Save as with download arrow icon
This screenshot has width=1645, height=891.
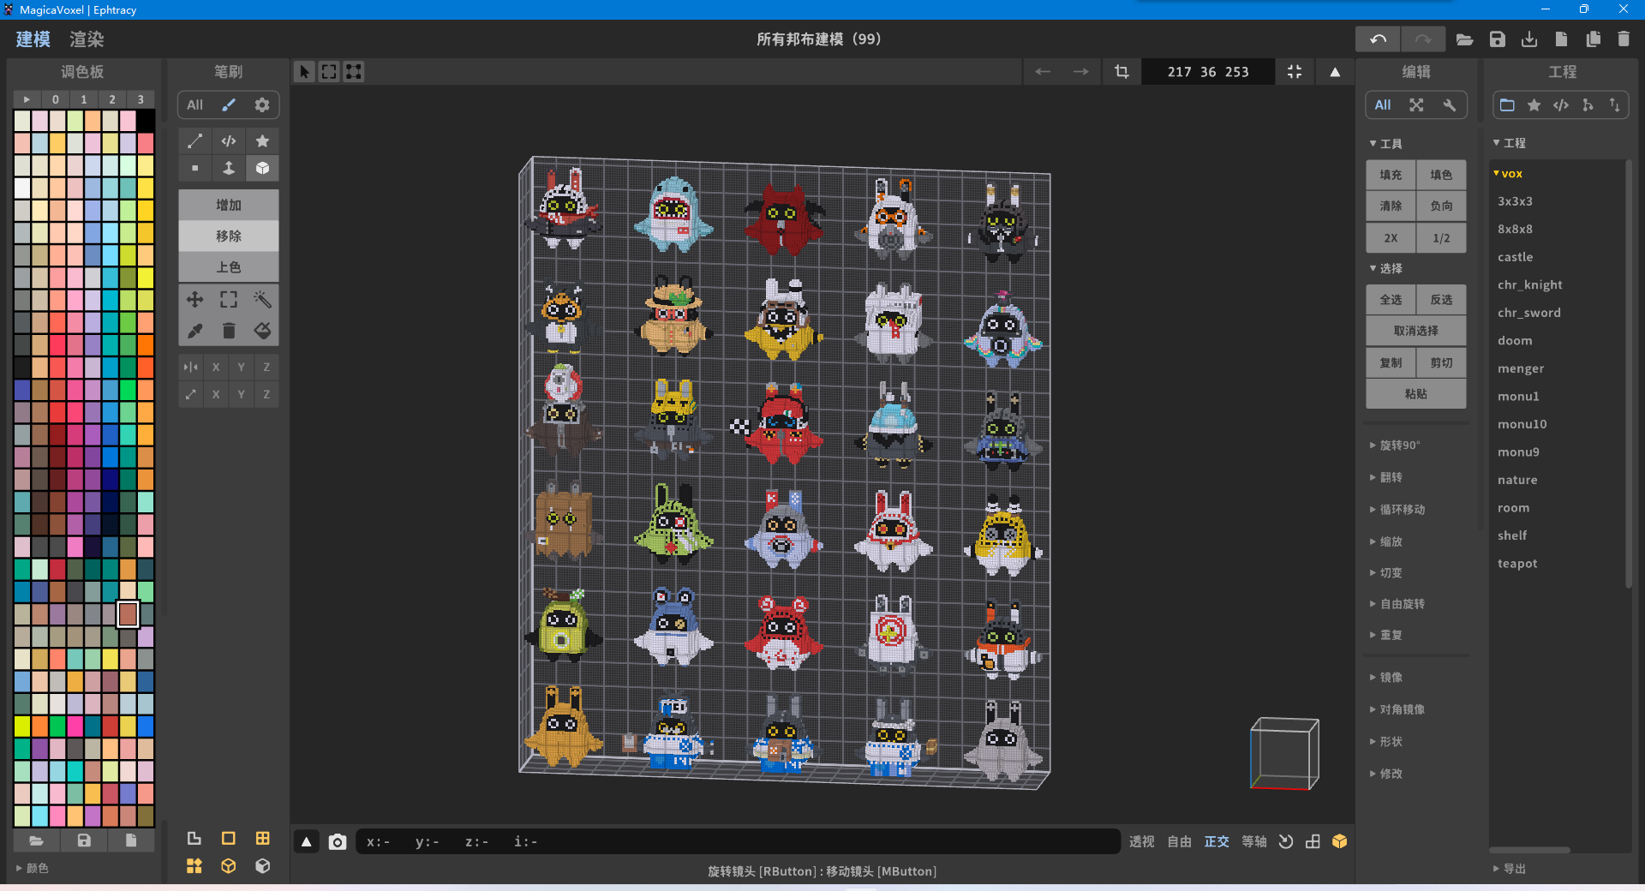coord(1529,39)
